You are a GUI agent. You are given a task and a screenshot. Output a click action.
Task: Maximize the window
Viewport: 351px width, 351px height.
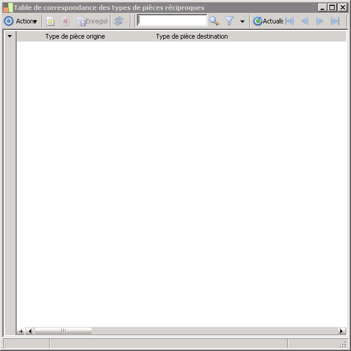(332, 8)
